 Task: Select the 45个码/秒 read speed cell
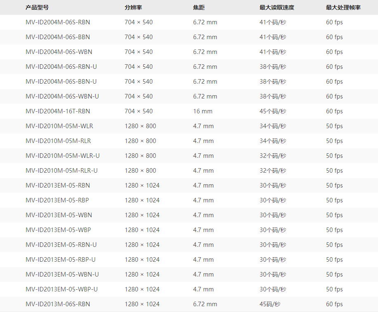[272, 111]
